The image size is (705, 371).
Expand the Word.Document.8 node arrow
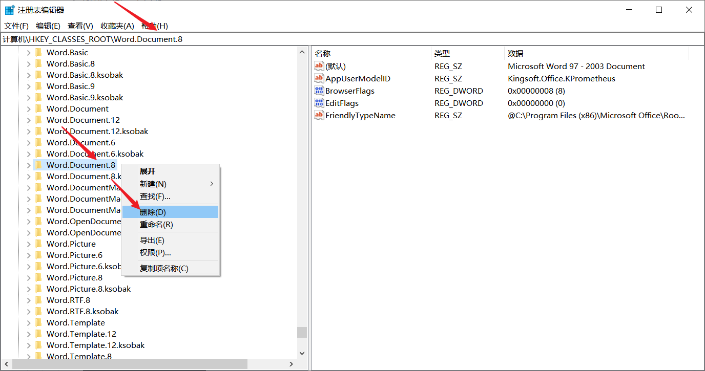click(x=29, y=165)
